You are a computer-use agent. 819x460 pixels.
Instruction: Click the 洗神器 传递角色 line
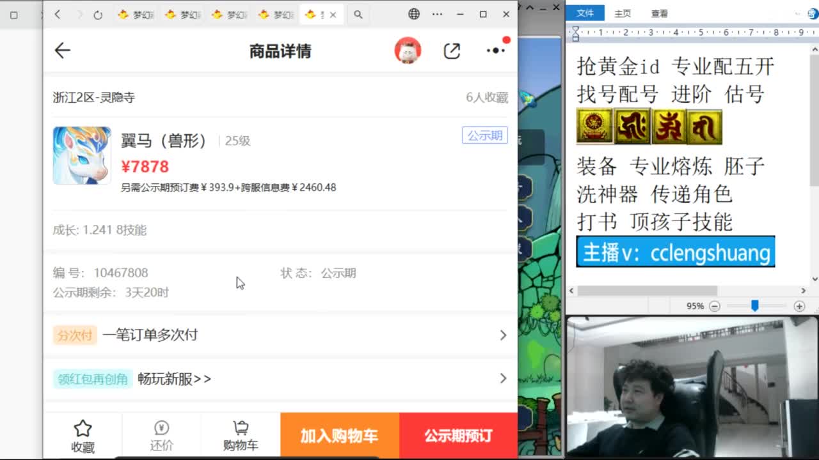coord(655,194)
